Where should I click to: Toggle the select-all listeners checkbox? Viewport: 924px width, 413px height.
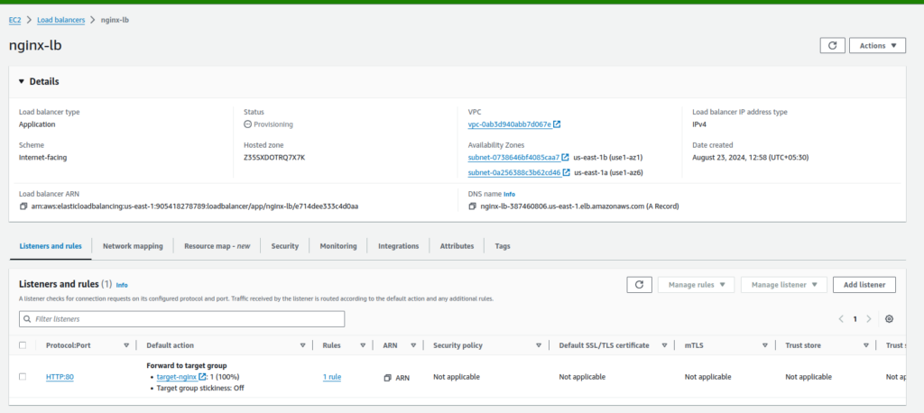[x=23, y=345]
